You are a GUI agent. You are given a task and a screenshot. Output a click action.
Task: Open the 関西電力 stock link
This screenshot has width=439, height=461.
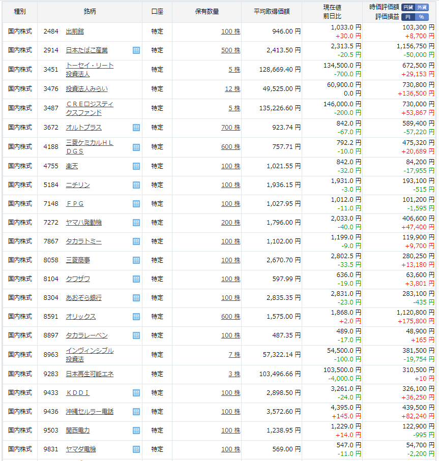tap(78, 431)
